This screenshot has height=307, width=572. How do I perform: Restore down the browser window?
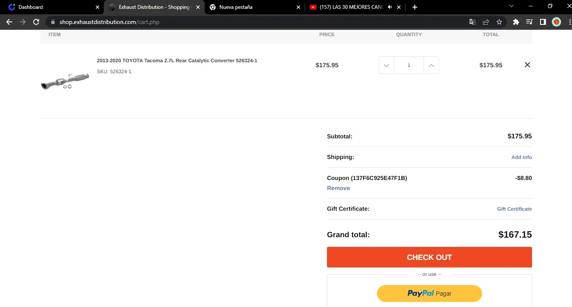[550, 6]
